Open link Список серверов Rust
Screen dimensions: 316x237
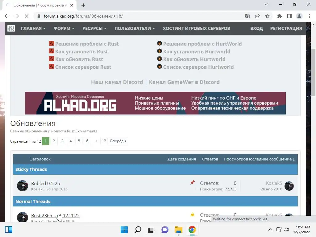click(83, 67)
